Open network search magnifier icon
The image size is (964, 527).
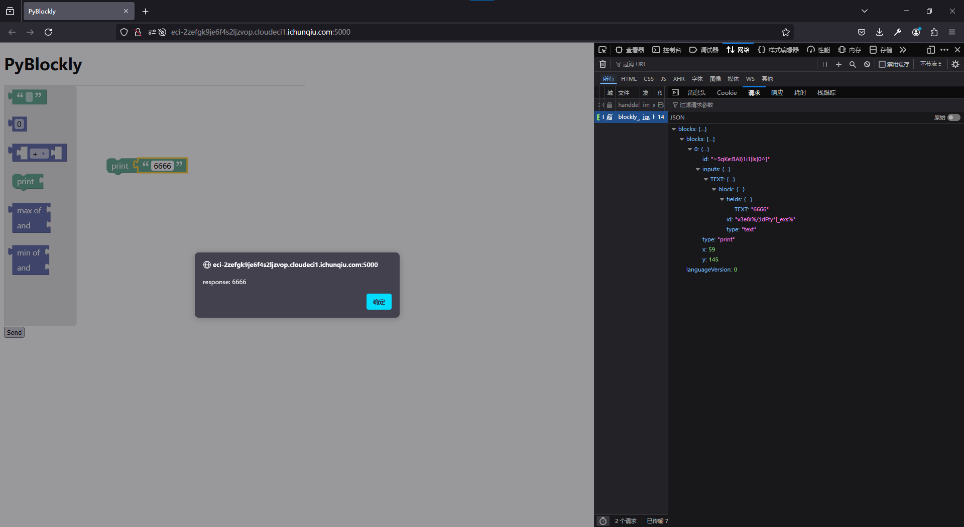tap(853, 64)
